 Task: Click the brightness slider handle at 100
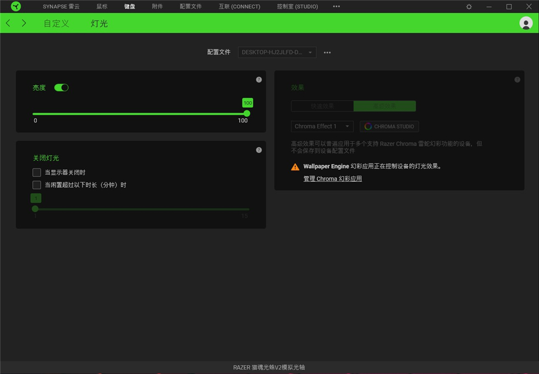pyautogui.click(x=247, y=113)
